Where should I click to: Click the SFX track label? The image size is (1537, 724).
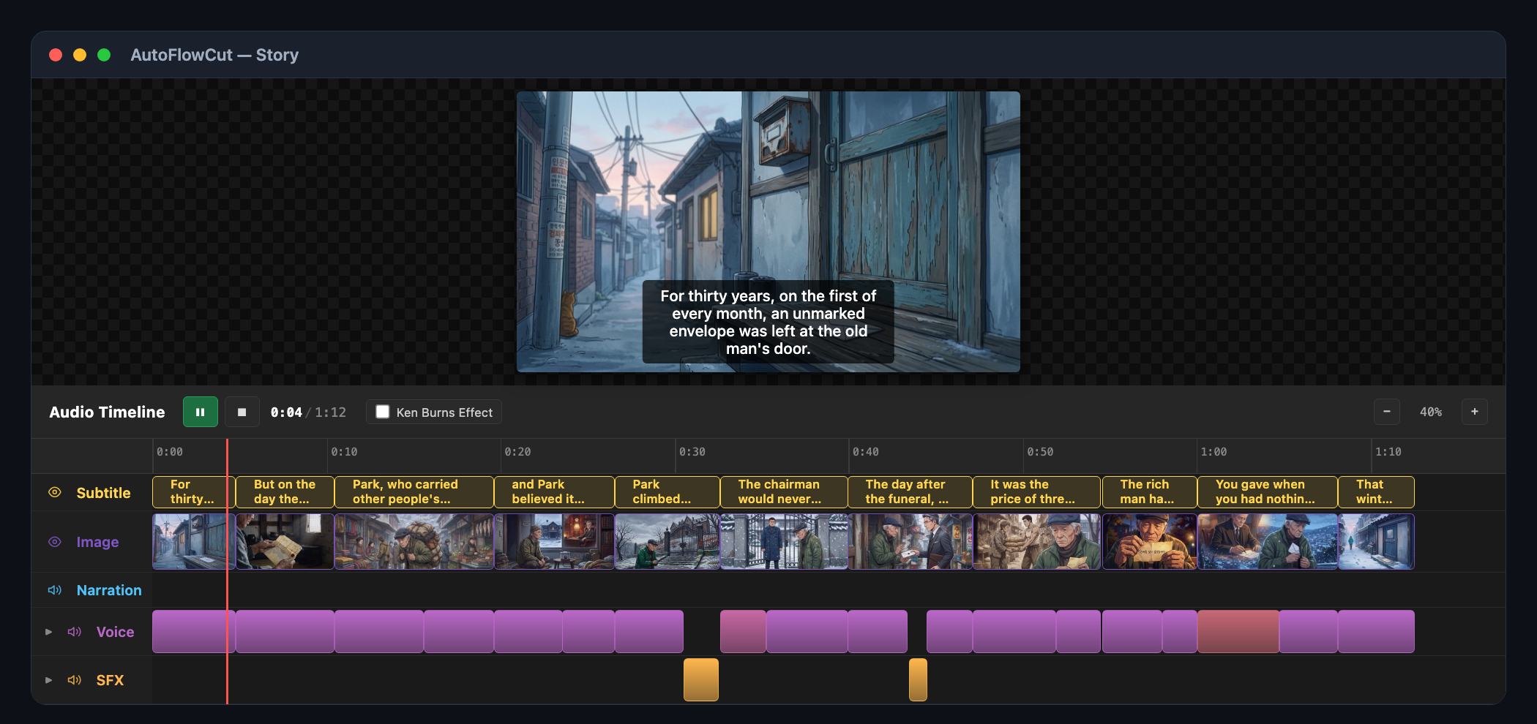coord(110,680)
